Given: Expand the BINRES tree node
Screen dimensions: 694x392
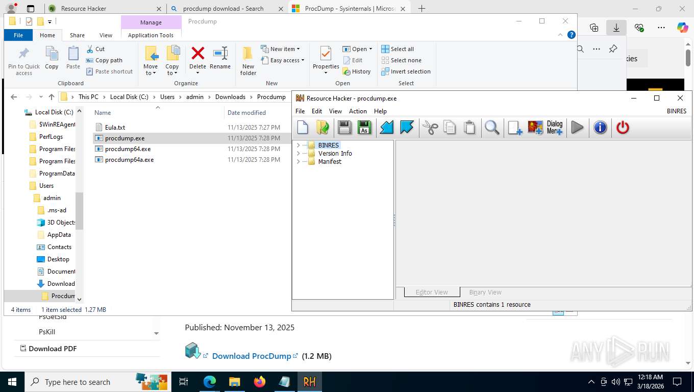Looking at the screenshot, I should coord(299,145).
